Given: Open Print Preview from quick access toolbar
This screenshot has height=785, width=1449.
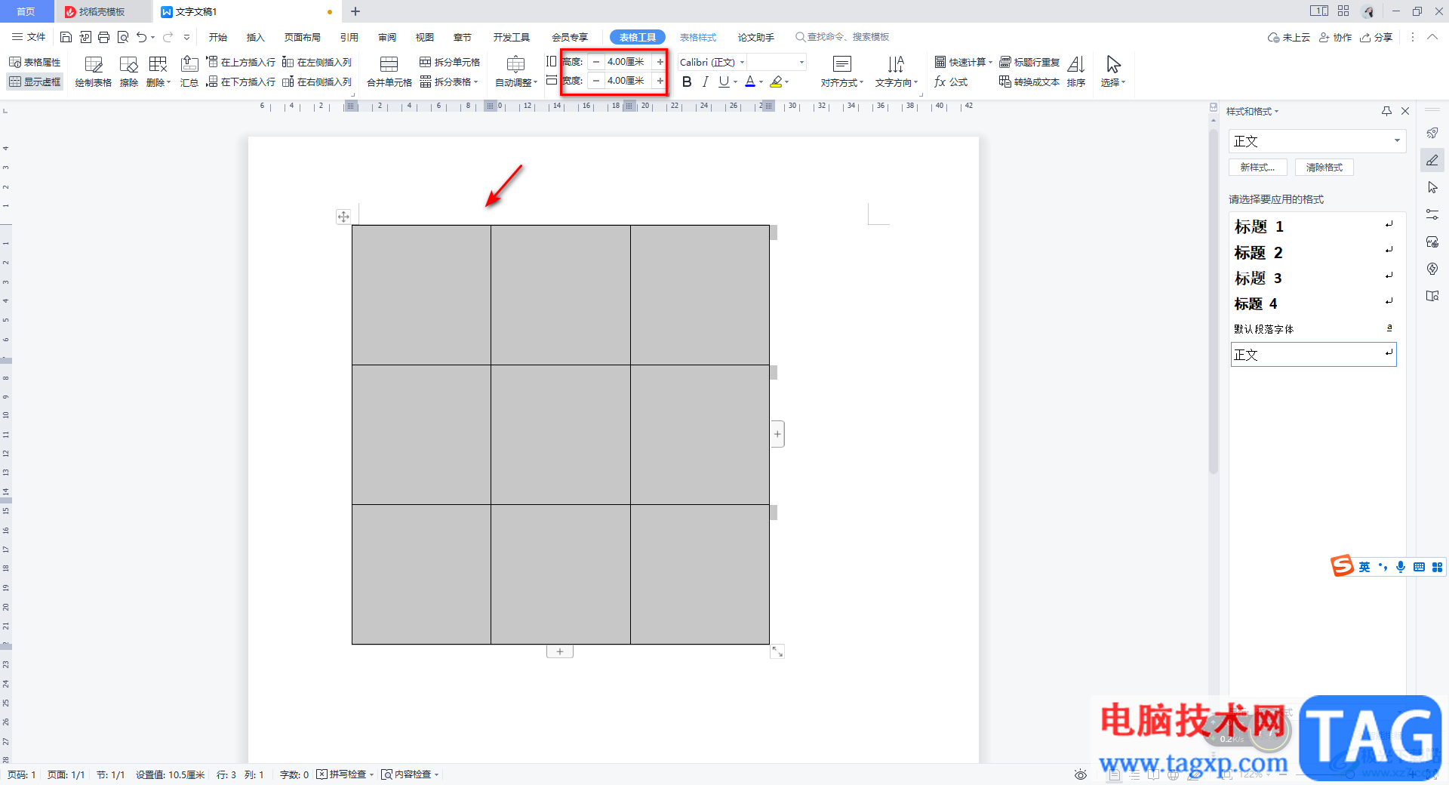Looking at the screenshot, I should point(122,37).
